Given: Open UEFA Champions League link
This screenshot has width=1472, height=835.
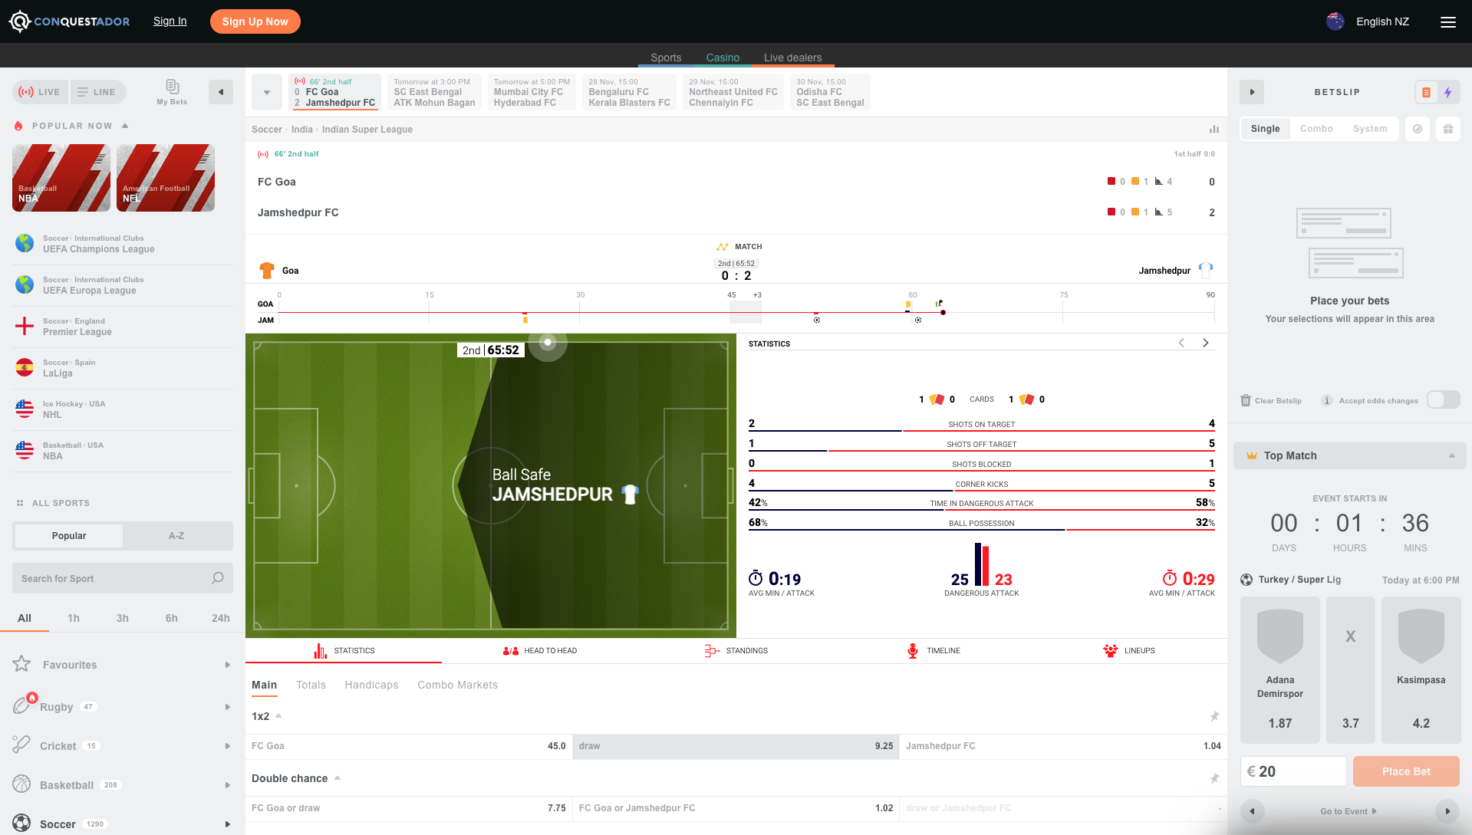Looking at the screenshot, I should 98,249.
